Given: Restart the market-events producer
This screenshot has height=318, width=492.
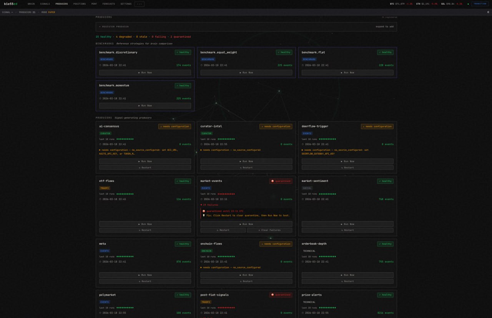Looking at the screenshot, I should coord(223,230).
